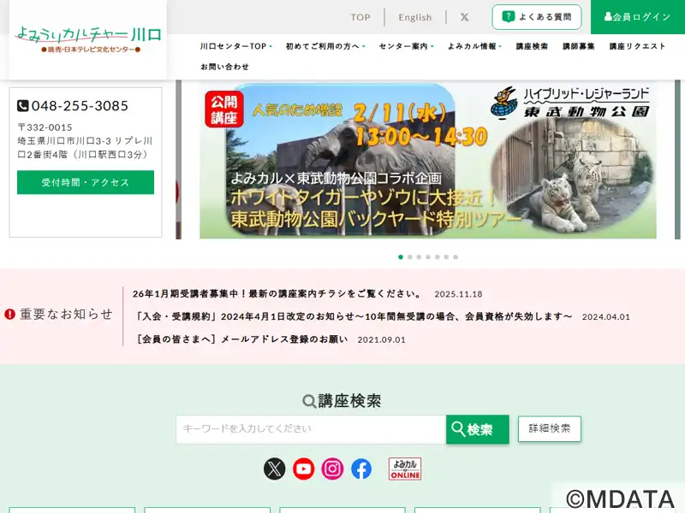The width and height of the screenshot is (685, 513).
Task: Switch to the English site
Action: click(415, 17)
